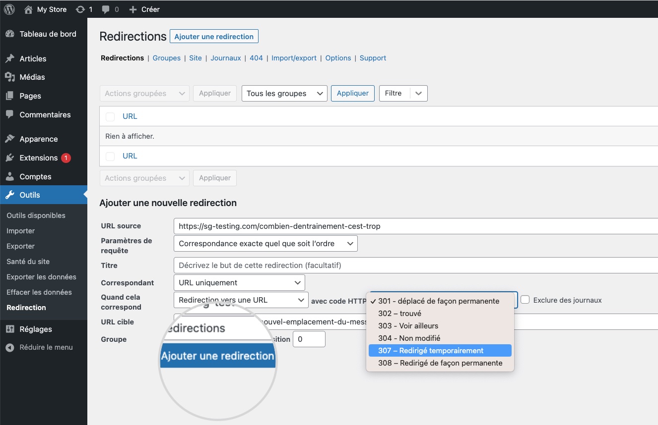
Task: Click the Tableau de bord dashboard icon
Action: coord(9,34)
